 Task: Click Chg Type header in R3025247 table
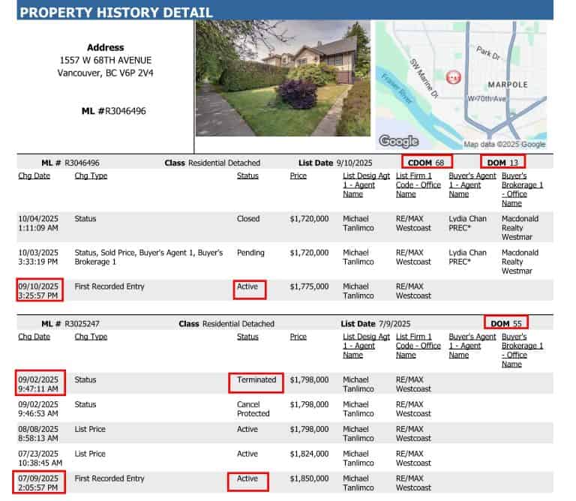click(x=91, y=337)
